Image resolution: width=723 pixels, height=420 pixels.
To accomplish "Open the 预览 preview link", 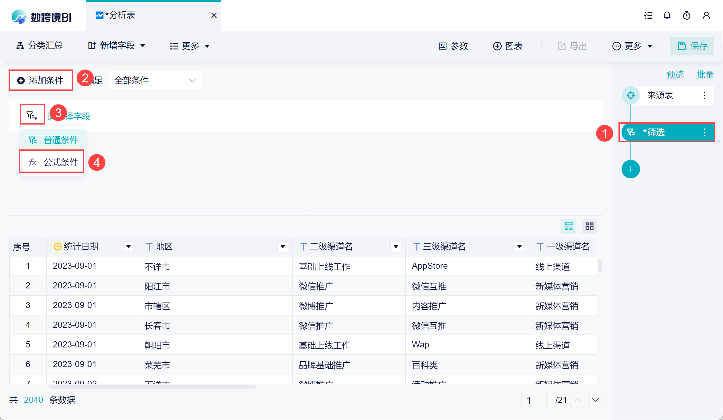I will point(675,74).
